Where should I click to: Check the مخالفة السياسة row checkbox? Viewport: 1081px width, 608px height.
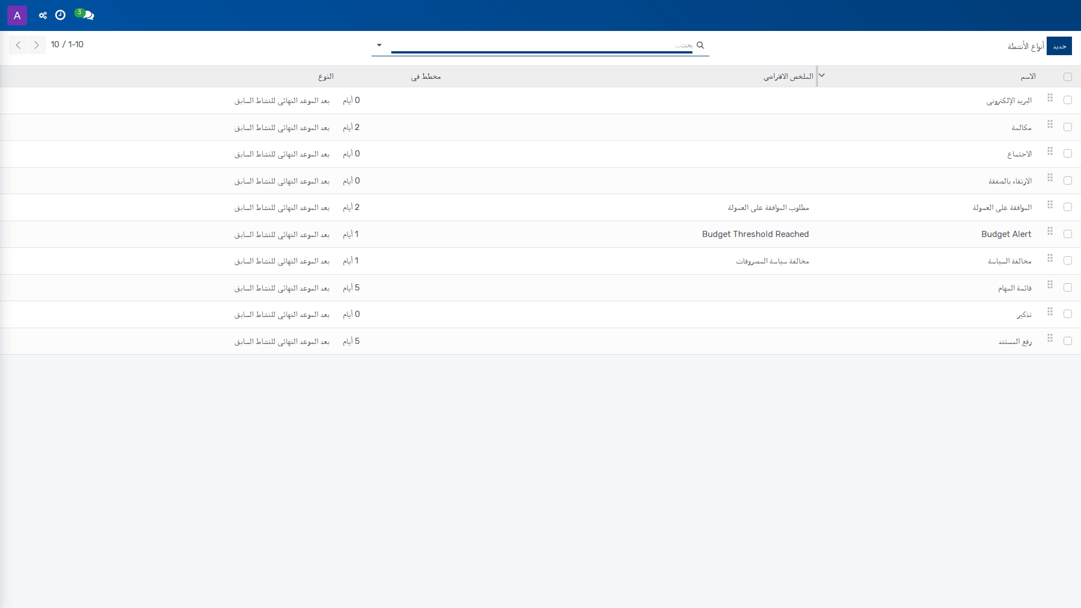coord(1067,261)
